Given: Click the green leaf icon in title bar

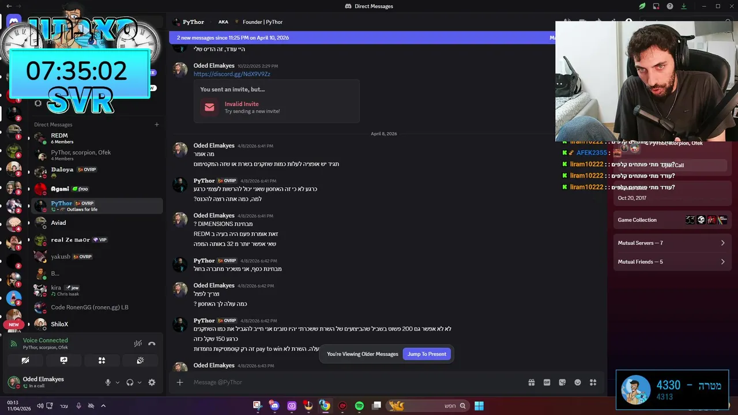Looking at the screenshot, I should [x=642, y=6].
